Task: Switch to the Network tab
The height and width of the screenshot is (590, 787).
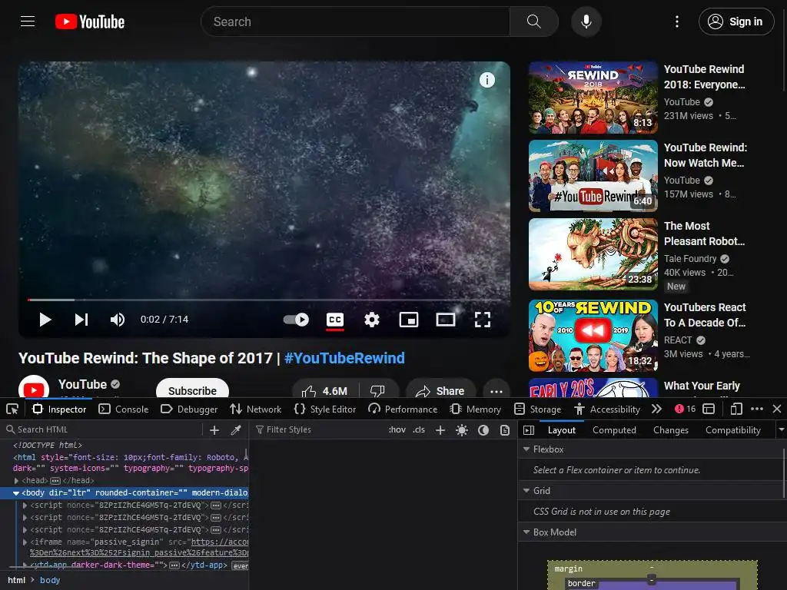Action: point(256,409)
